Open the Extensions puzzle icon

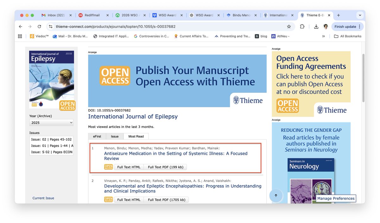[x=302, y=27]
